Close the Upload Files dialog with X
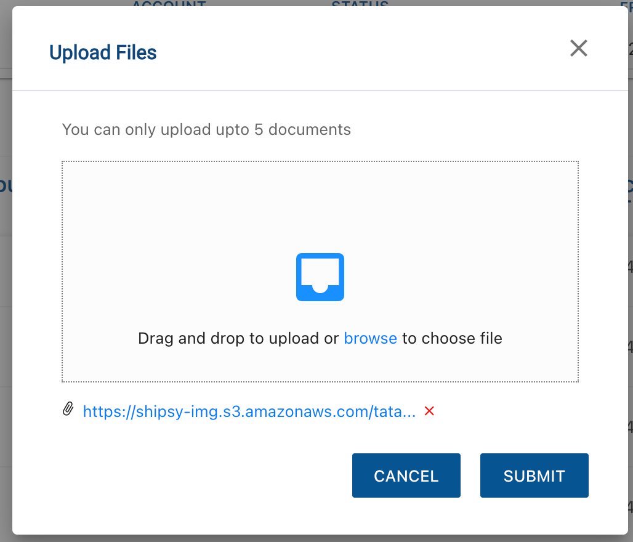The height and width of the screenshot is (542, 633). tap(578, 49)
